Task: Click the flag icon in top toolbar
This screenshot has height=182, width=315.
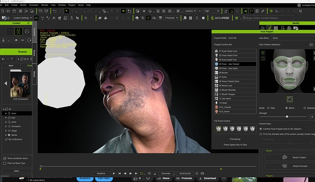Action: pyautogui.click(x=251, y=11)
